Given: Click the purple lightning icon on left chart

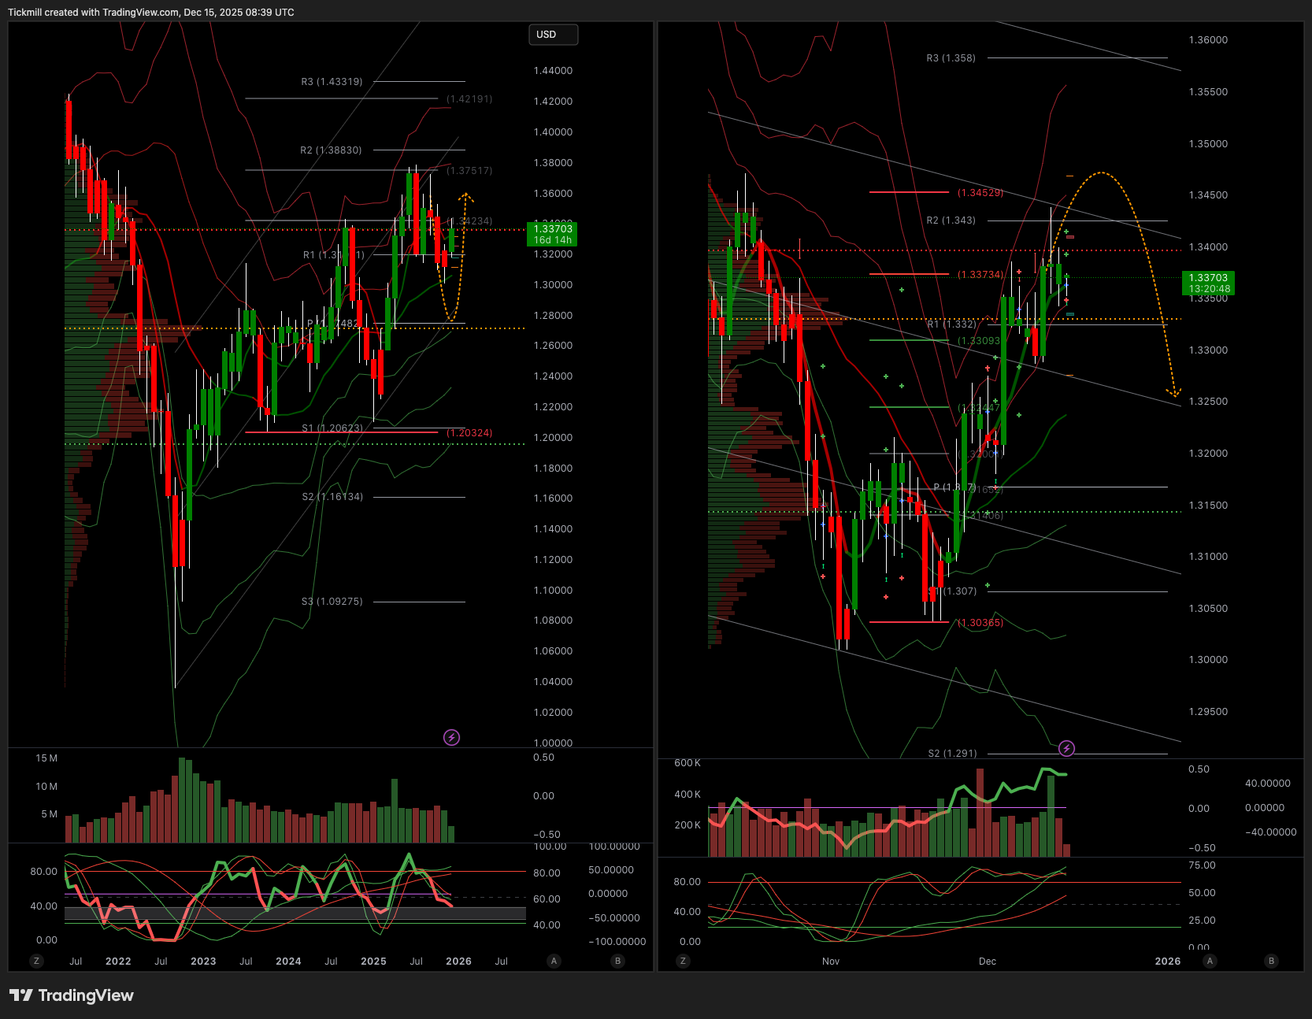Looking at the screenshot, I should point(451,737).
